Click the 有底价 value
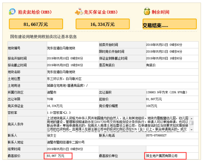 151,65
